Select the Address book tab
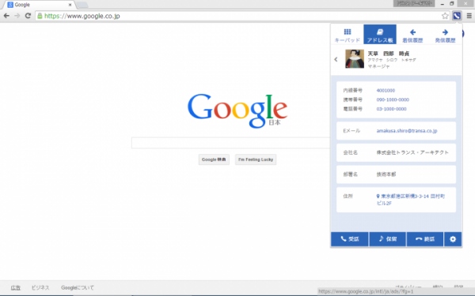 point(380,35)
